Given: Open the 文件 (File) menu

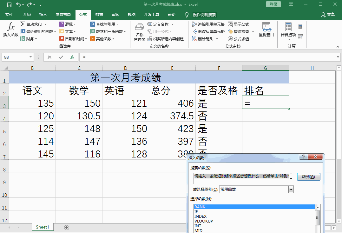Looking at the screenshot, I should [9, 15].
